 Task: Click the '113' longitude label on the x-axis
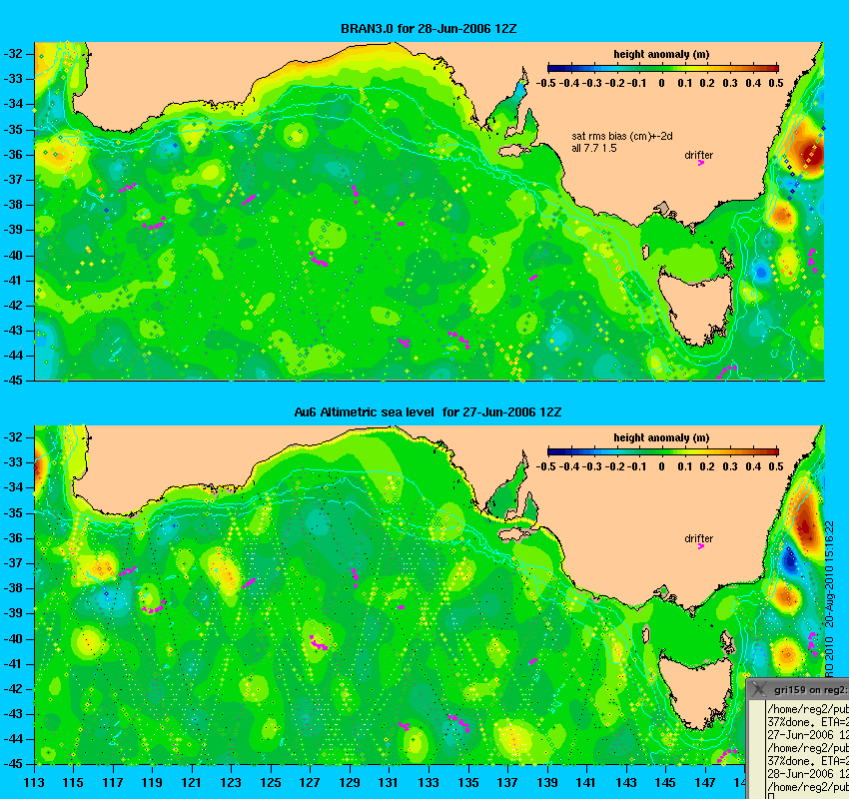coord(34,782)
